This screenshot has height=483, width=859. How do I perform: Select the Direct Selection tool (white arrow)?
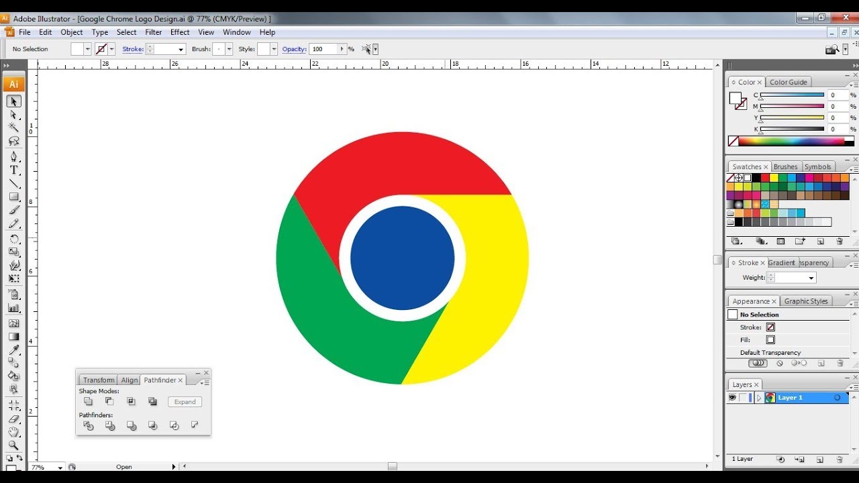13,115
